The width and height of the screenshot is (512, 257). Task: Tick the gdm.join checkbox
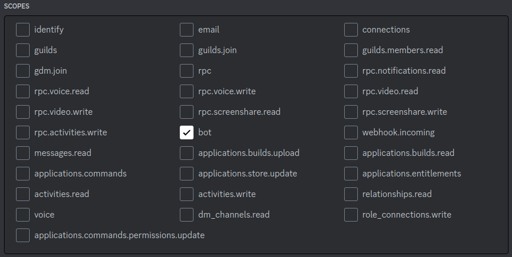[x=23, y=71]
